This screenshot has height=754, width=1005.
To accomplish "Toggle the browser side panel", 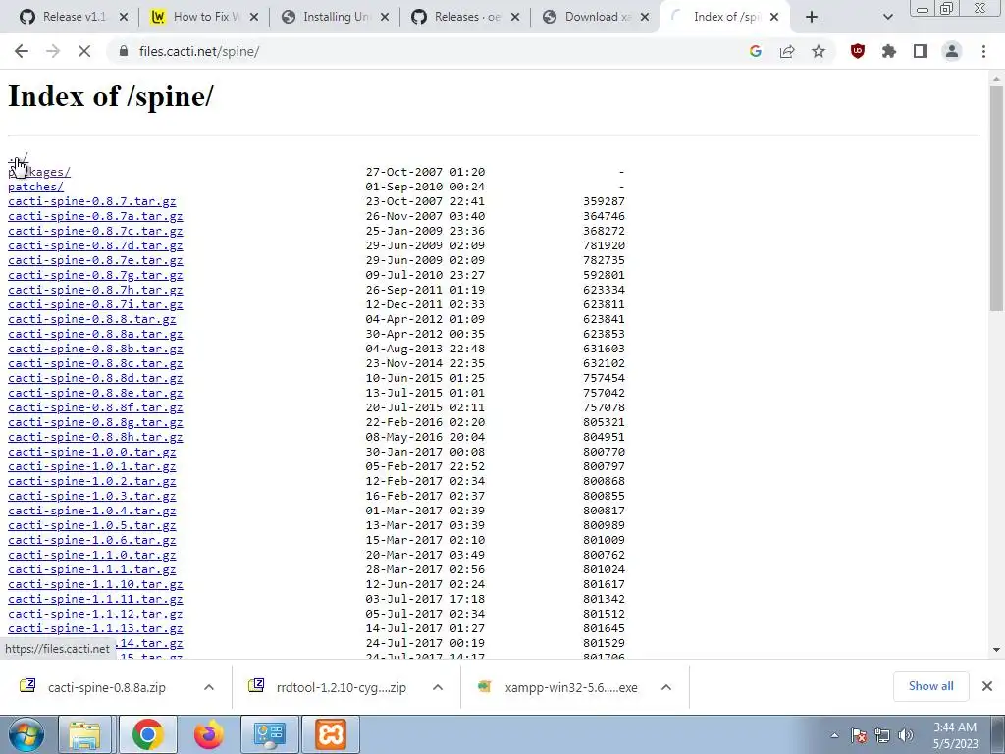I will pyautogui.click(x=921, y=51).
